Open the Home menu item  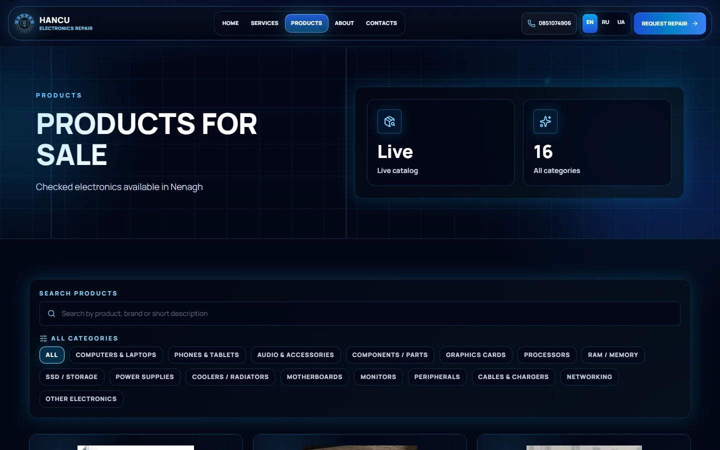tap(230, 23)
